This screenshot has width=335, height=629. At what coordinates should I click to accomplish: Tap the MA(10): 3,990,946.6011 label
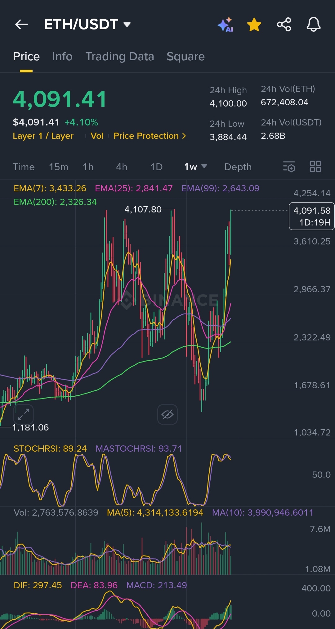(263, 513)
